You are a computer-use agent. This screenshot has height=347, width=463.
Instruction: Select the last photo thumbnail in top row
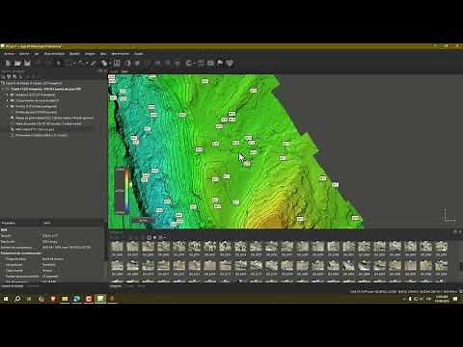(441, 247)
